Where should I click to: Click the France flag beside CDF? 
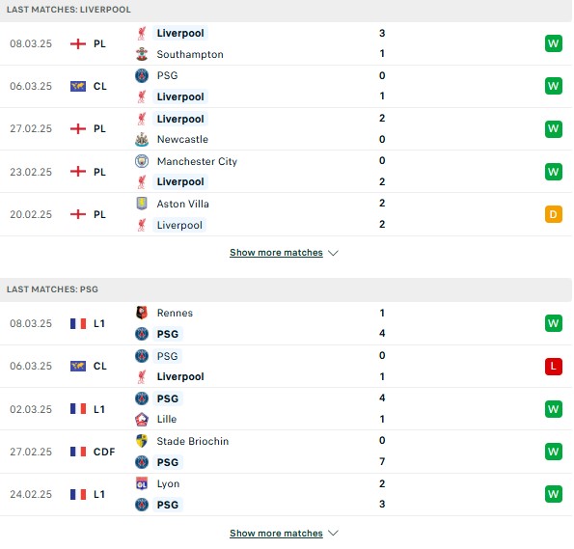(78, 452)
